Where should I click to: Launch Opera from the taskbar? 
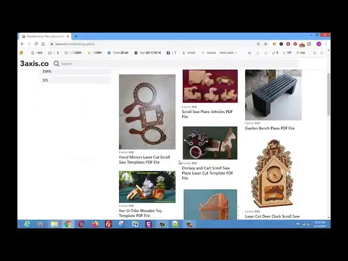[x=81, y=224]
